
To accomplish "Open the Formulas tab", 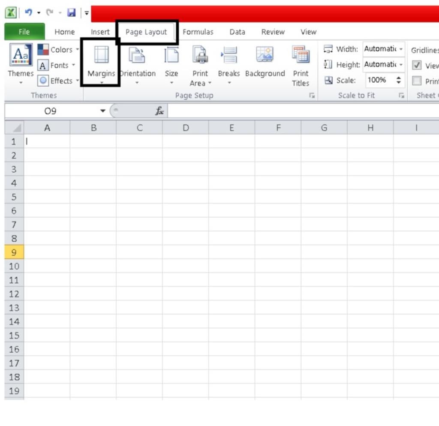I will 198,32.
